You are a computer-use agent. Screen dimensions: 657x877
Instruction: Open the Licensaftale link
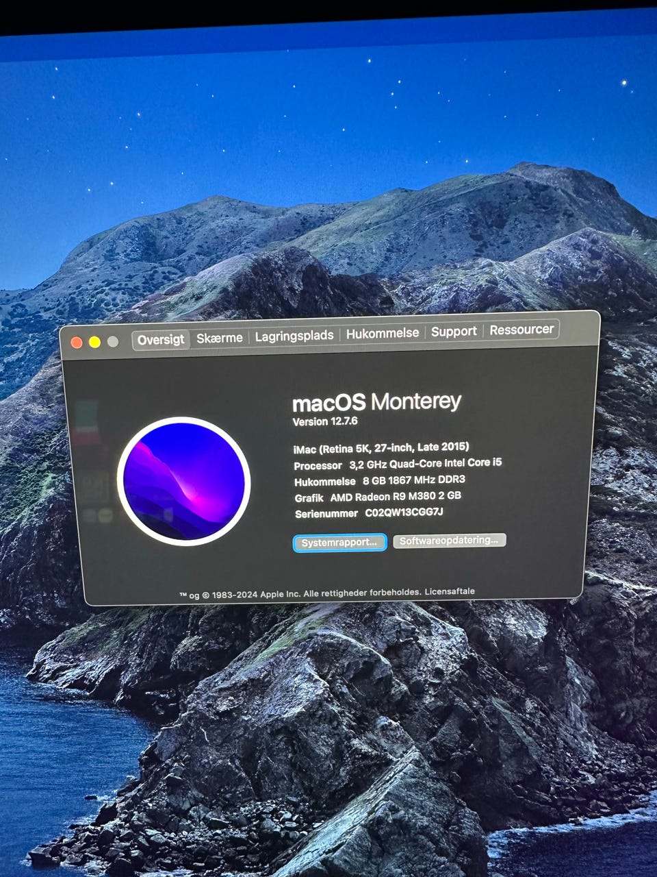[450, 591]
